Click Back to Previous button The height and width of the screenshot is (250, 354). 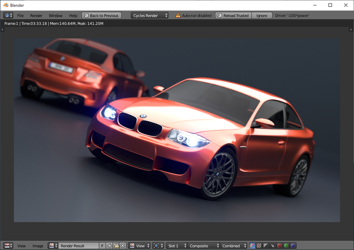click(x=102, y=15)
